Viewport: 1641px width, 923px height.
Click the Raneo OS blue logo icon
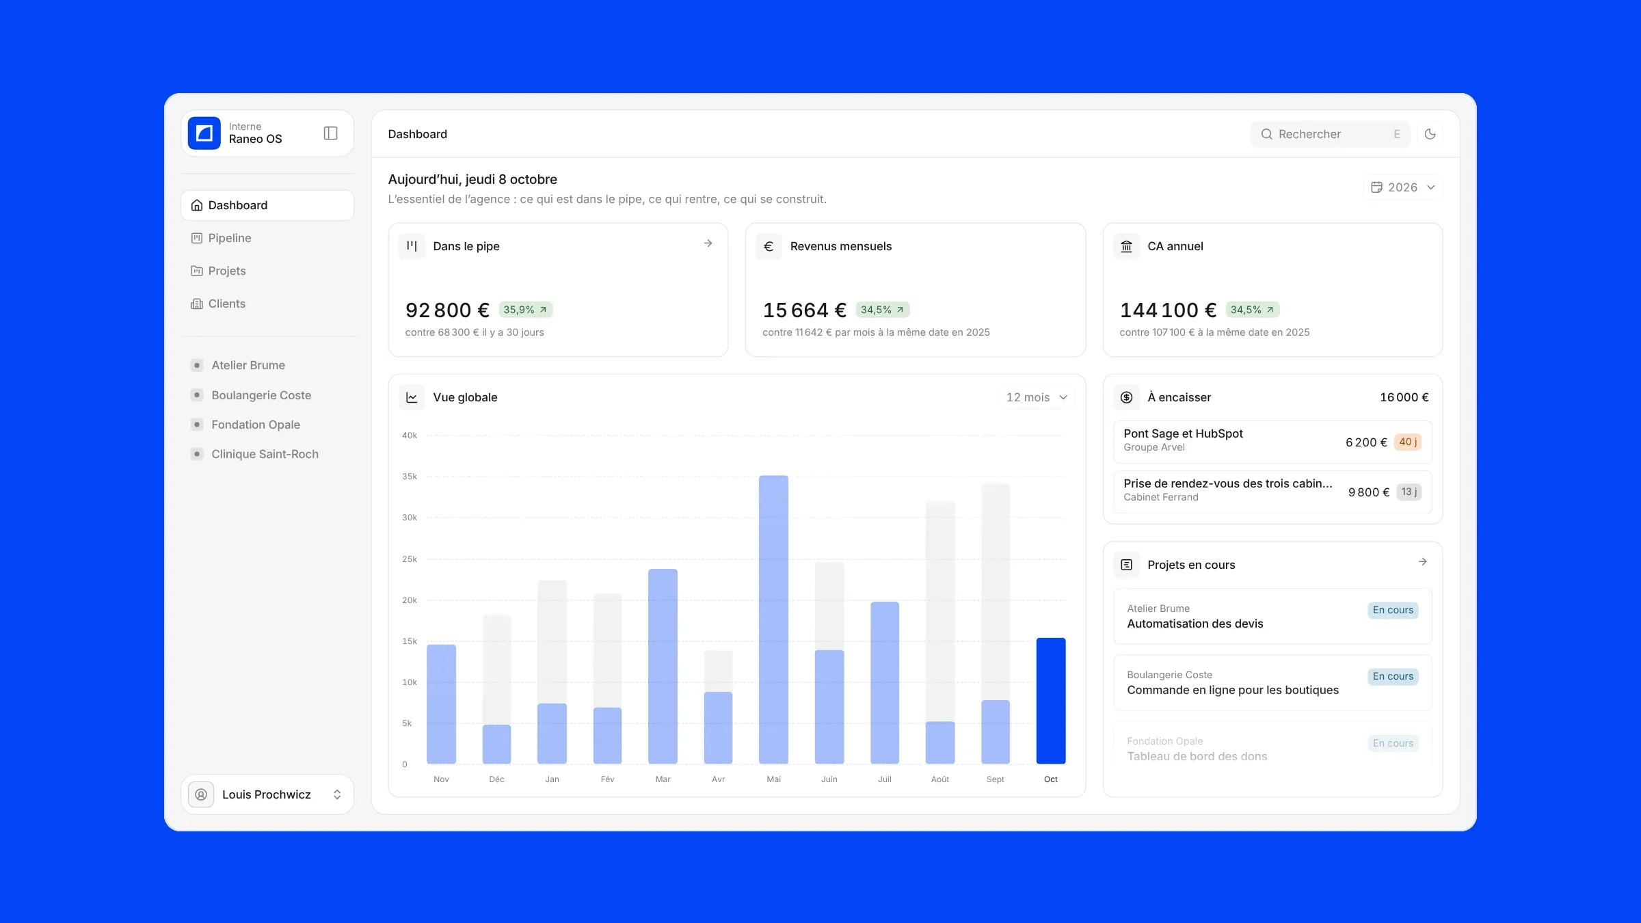click(x=204, y=133)
